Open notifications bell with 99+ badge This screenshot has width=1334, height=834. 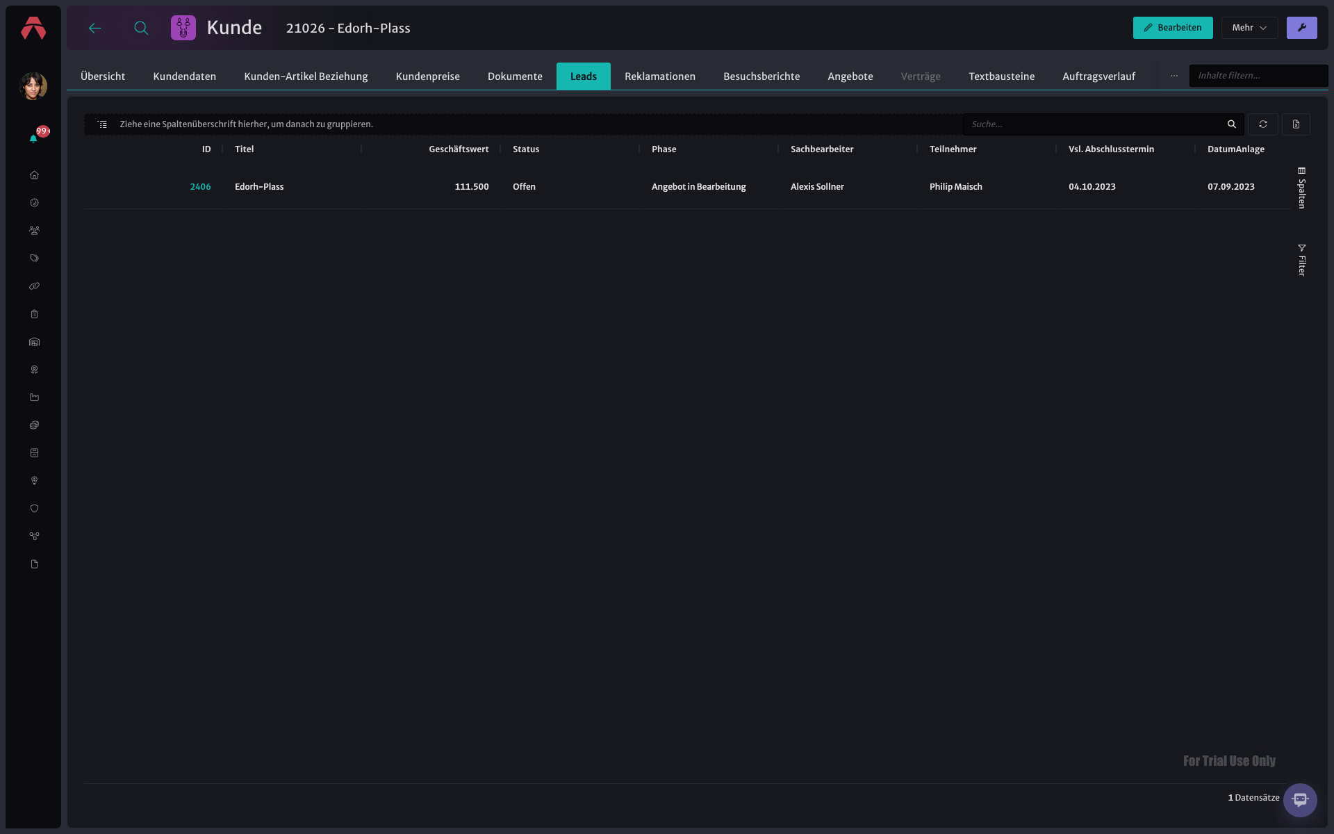click(x=34, y=138)
